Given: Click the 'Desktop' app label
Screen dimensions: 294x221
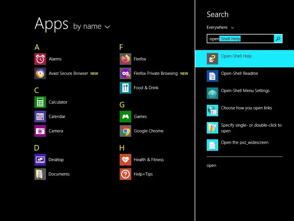Looking at the screenshot, I should pyautogui.click(x=56, y=160).
